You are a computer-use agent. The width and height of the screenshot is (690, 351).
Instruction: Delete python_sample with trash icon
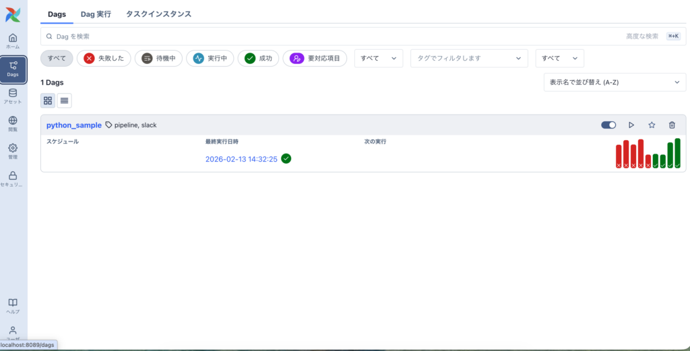[x=672, y=125]
